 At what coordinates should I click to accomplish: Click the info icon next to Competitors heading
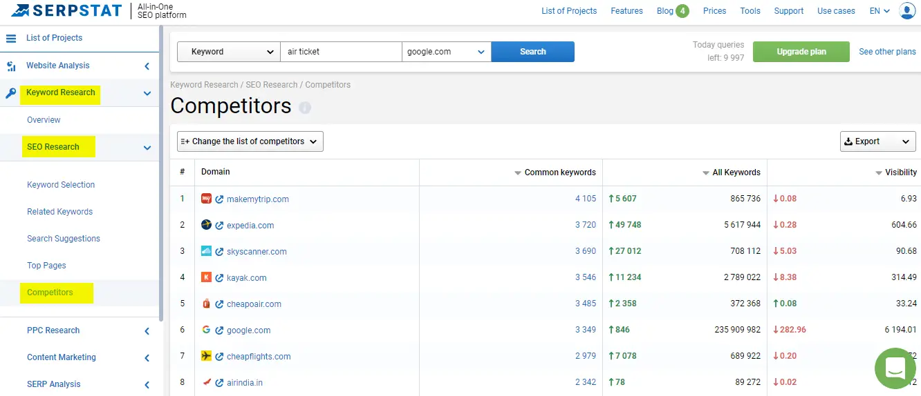pyautogui.click(x=305, y=108)
